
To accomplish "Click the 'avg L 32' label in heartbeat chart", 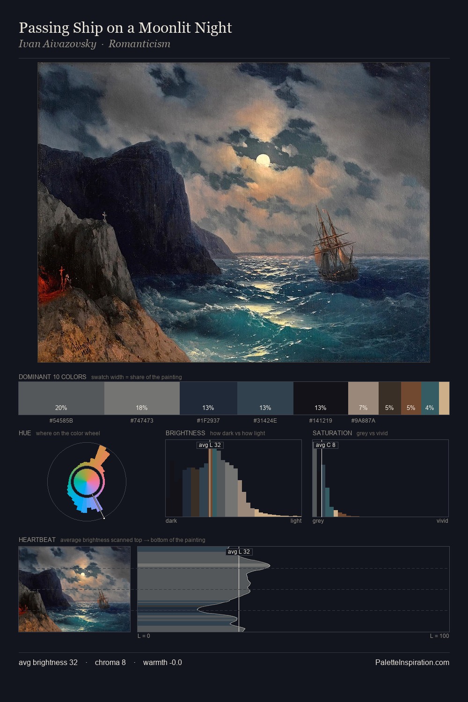I will click(x=239, y=552).
